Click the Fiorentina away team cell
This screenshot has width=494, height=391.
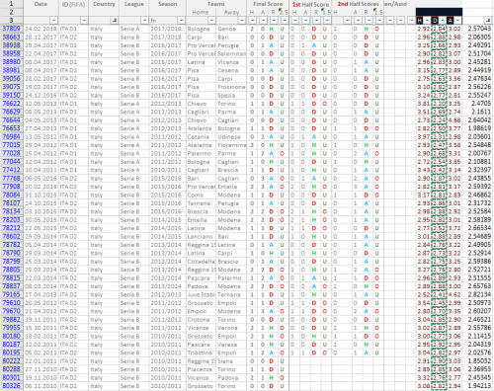(231, 145)
